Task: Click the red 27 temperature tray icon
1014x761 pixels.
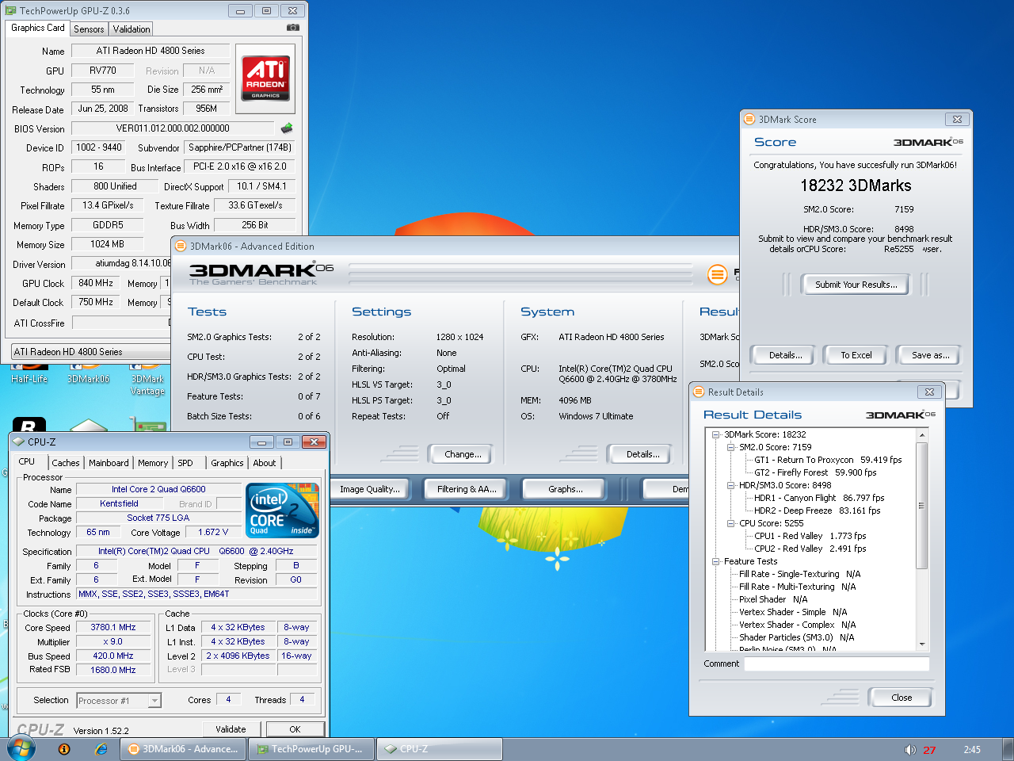Action: [929, 750]
